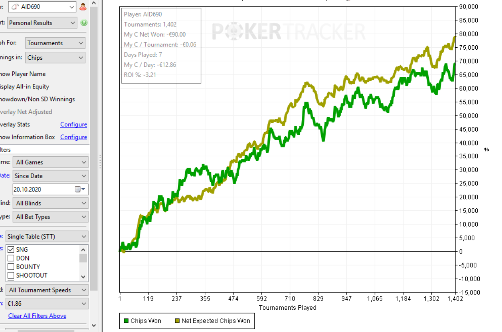Check the SHOOTOUT tournament type
The width and height of the screenshot is (502, 332).
(x=11, y=275)
